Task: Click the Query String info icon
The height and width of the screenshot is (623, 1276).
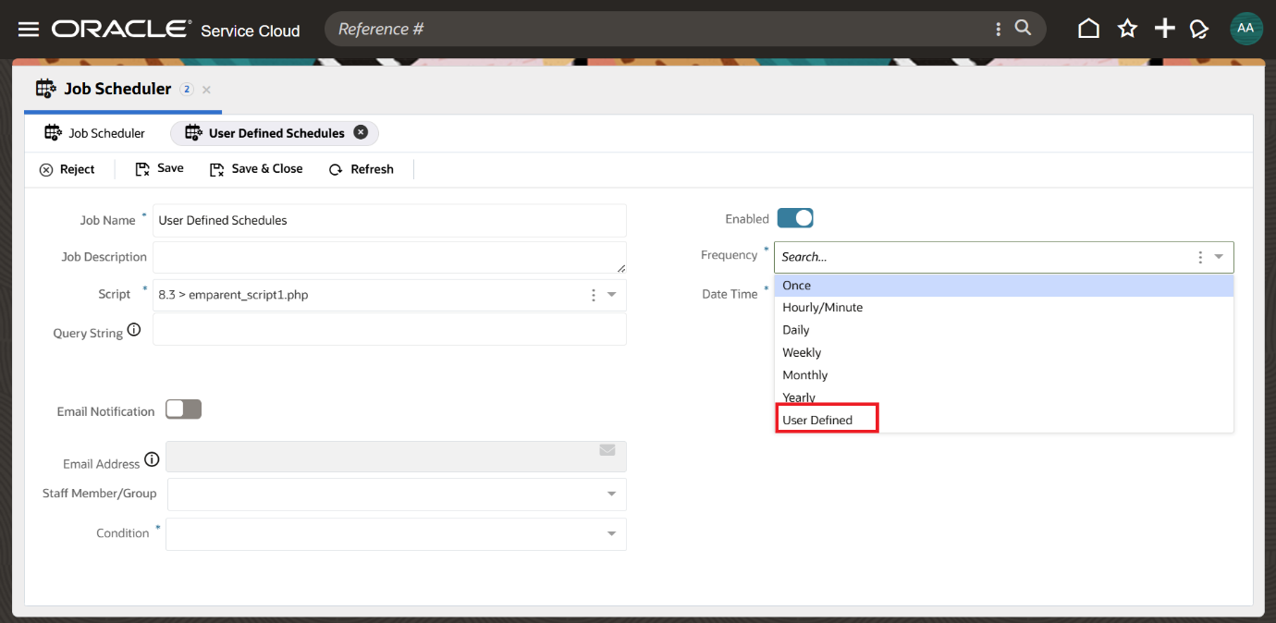Action: coord(134,329)
